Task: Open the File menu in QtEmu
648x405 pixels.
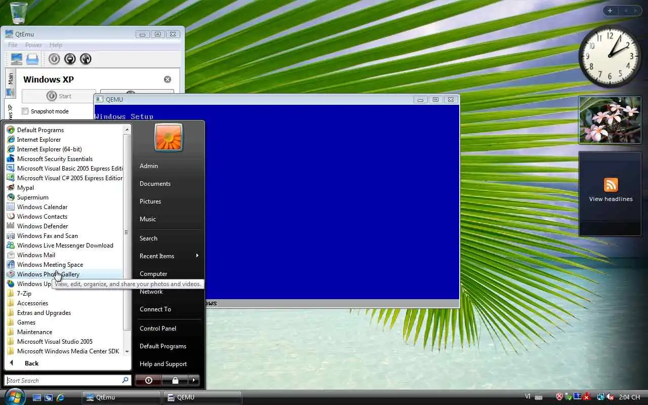Action: click(x=13, y=45)
